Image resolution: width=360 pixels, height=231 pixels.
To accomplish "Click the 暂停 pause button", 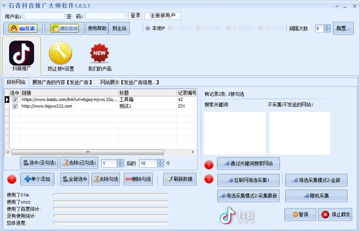I will 301,214.
